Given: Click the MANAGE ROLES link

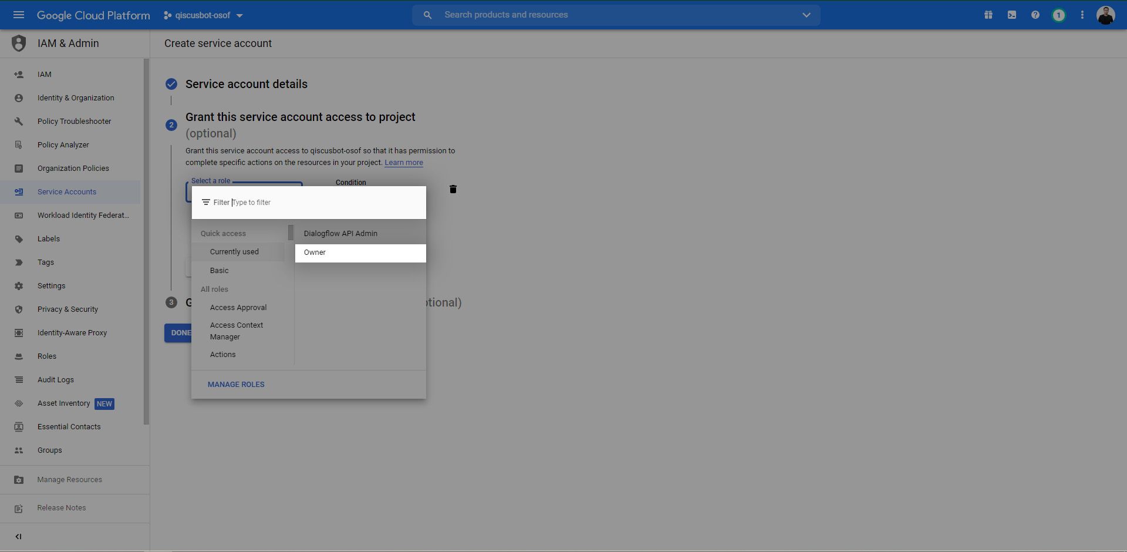Looking at the screenshot, I should tap(236, 385).
